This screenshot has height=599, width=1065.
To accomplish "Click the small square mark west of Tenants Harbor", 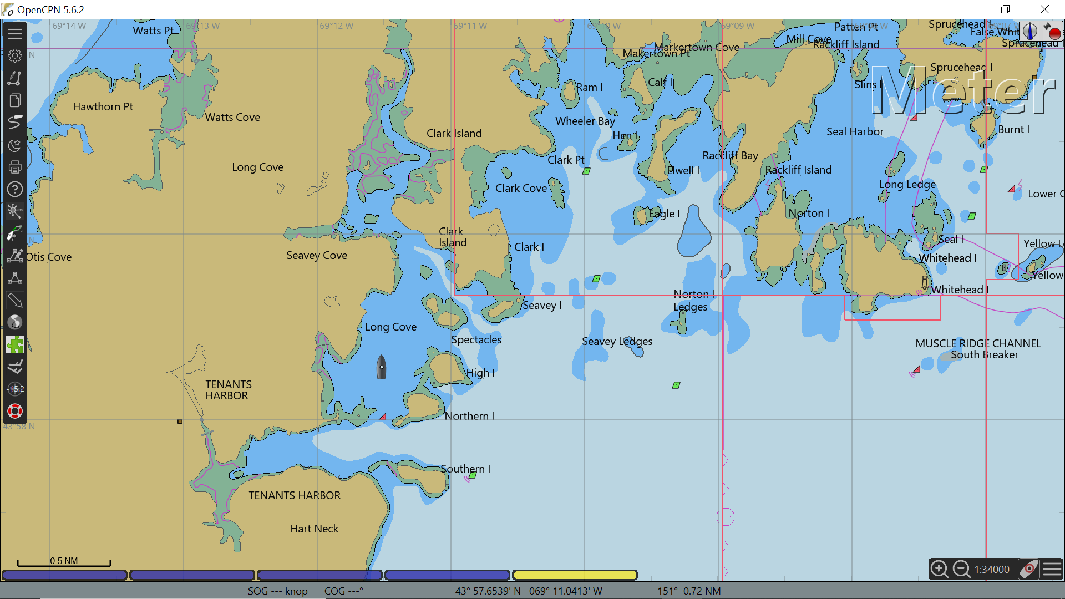I will point(180,422).
